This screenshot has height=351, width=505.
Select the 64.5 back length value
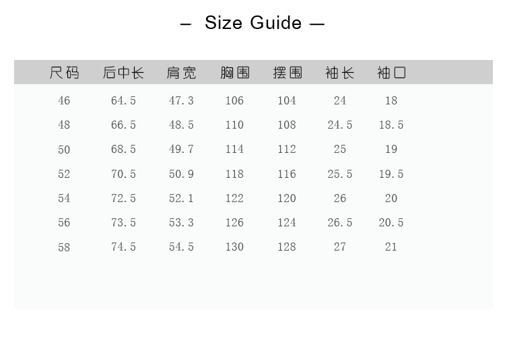tap(123, 100)
